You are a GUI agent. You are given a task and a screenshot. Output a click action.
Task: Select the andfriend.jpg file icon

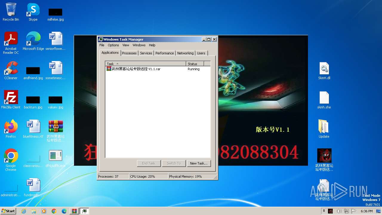coord(33,73)
